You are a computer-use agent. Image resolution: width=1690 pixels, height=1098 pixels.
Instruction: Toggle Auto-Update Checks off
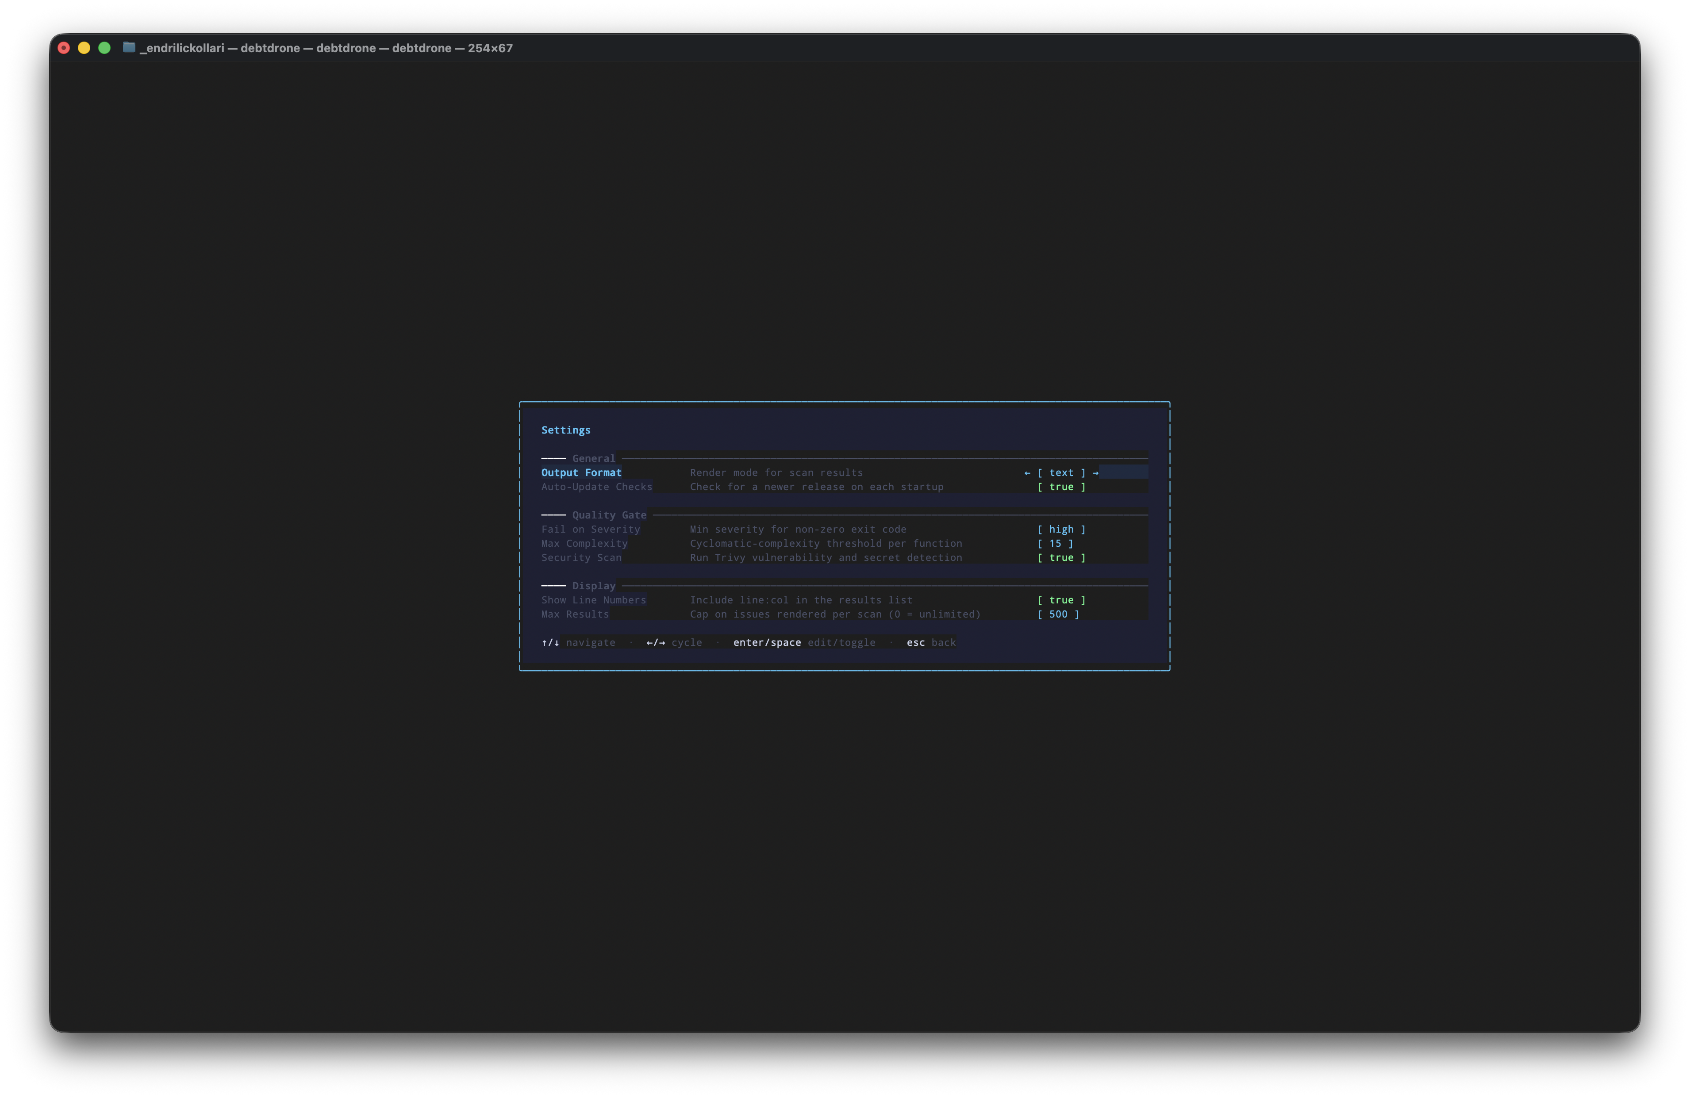(x=1062, y=487)
